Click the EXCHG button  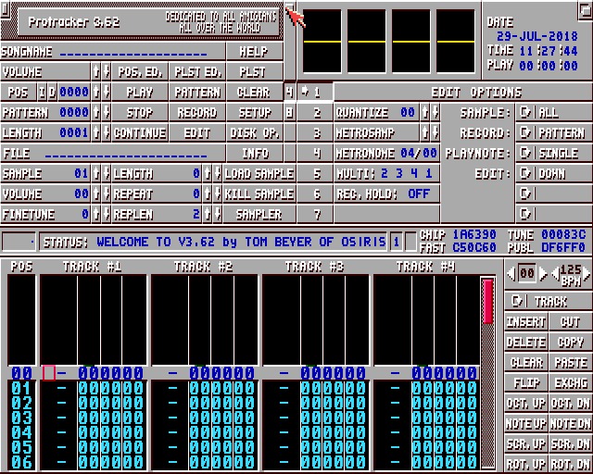[571, 383]
